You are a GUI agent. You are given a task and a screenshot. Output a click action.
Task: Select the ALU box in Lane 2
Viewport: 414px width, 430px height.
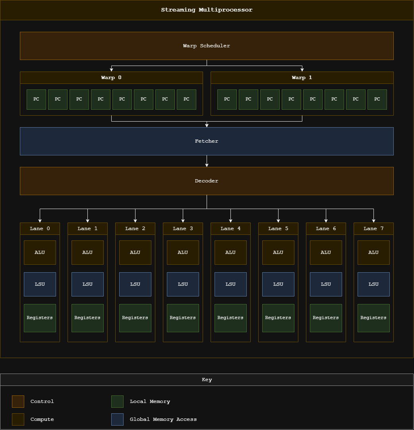pos(135,253)
